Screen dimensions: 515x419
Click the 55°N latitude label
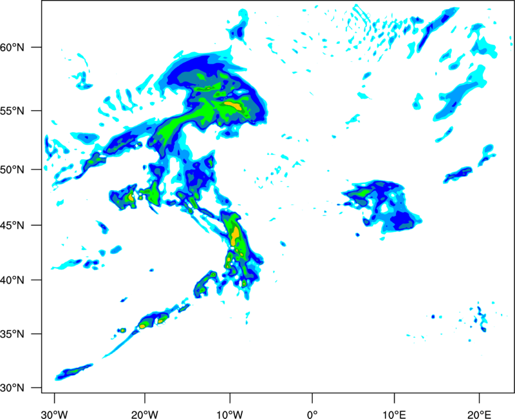click(12, 111)
